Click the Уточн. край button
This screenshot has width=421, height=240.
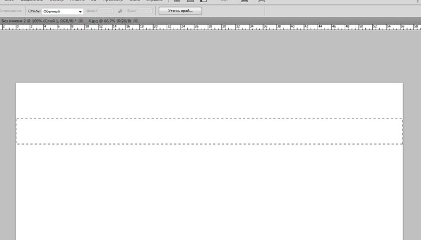(x=180, y=11)
